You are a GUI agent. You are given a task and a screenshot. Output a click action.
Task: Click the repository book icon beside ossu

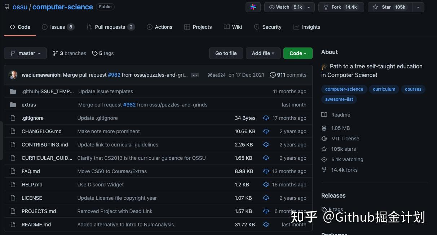point(6,6)
